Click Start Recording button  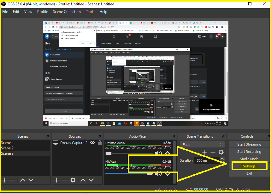coord(249,152)
